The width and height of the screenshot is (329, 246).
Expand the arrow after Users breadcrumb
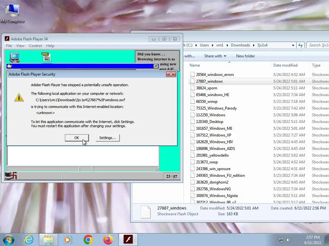tap(212, 45)
